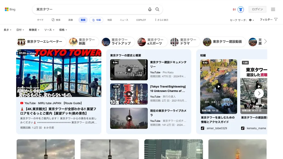Select the 東京タワーeスポーツ chip
The width and height of the screenshot is (283, 159).
(152, 42)
